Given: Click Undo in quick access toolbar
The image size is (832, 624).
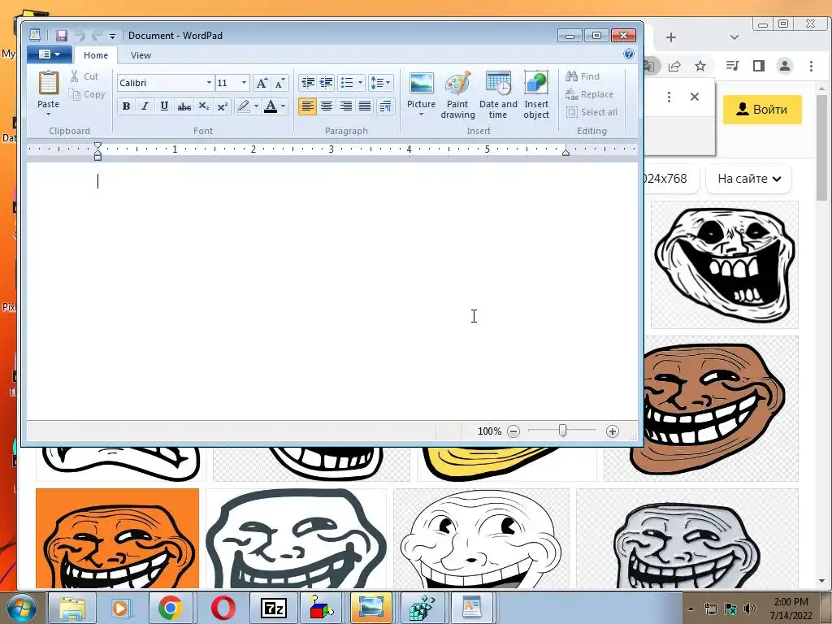Looking at the screenshot, I should point(80,36).
